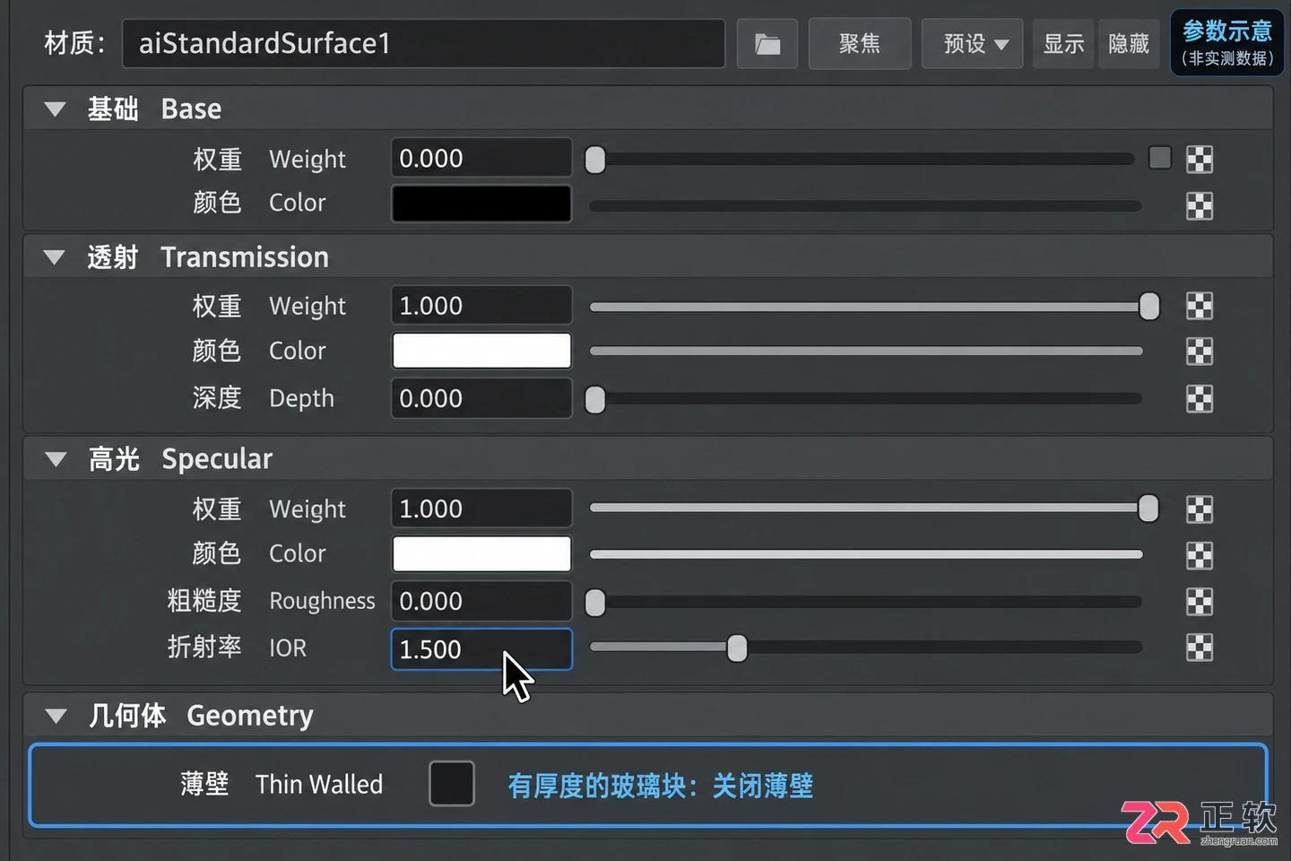Click the Transmission Weight value field
The image size is (1291, 861).
(x=481, y=306)
